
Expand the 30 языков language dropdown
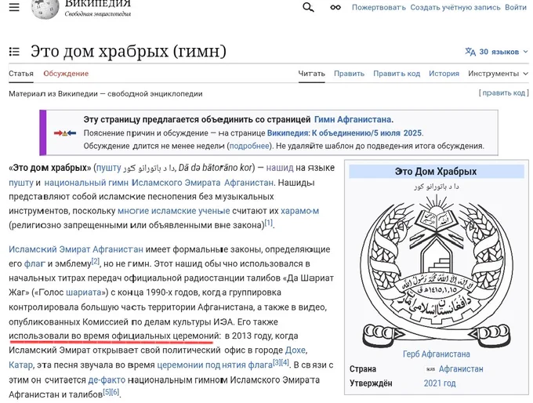(497, 52)
